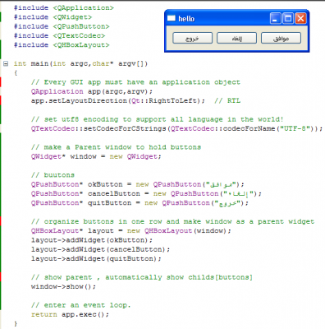
Task: Click the موافق button in hello window
Action: coord(281,38)
